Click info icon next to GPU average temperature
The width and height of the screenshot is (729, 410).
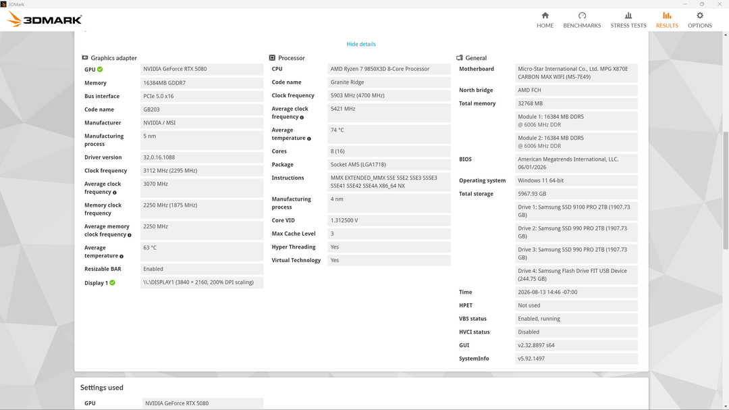pyautogui.click(x=122, y=257)
